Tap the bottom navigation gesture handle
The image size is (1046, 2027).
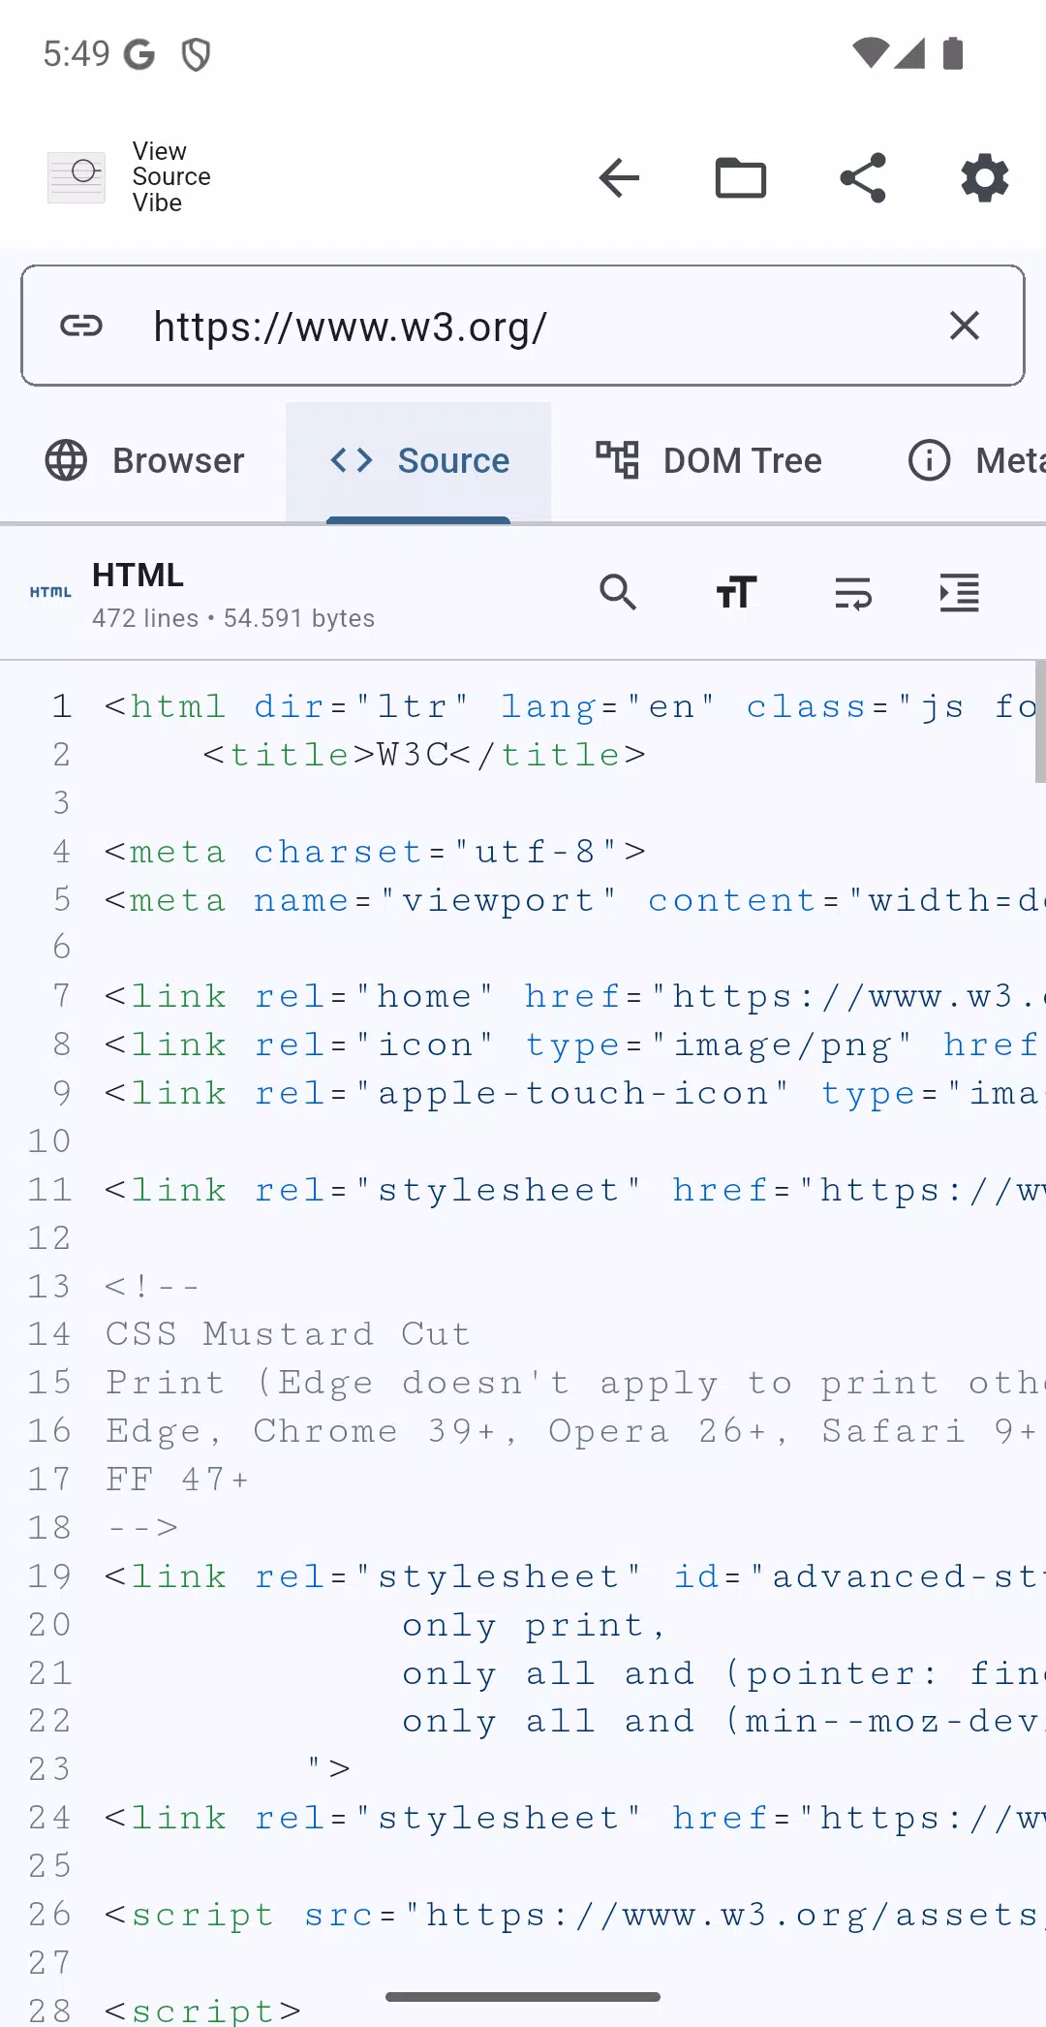point(523,1997)
